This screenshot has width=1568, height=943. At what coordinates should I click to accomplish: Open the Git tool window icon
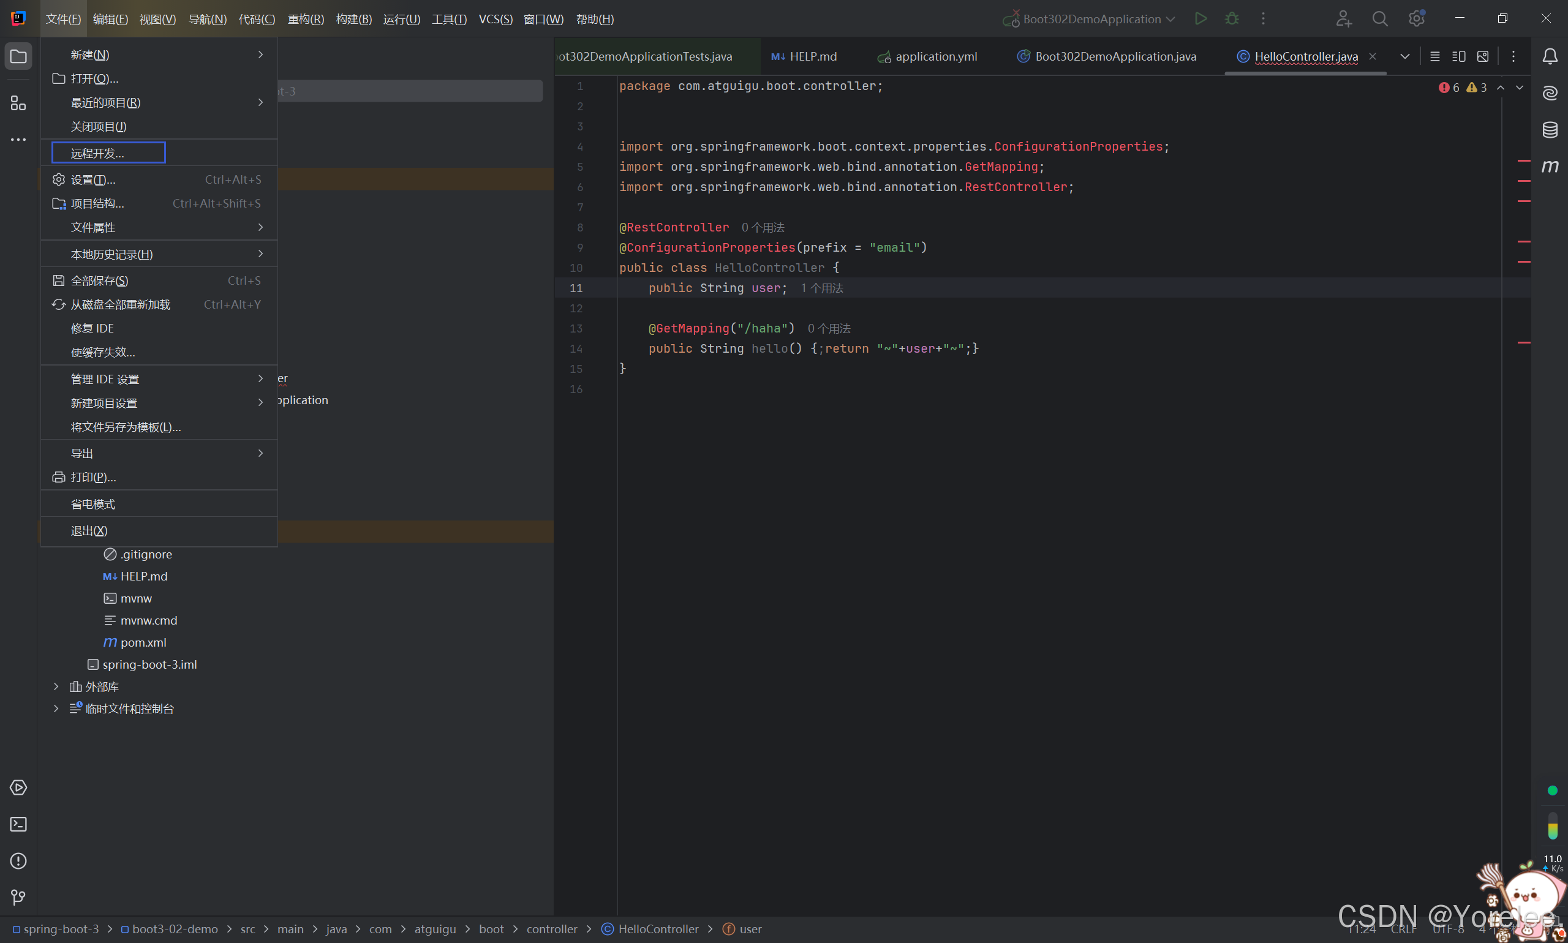click(x=18, y=897)
